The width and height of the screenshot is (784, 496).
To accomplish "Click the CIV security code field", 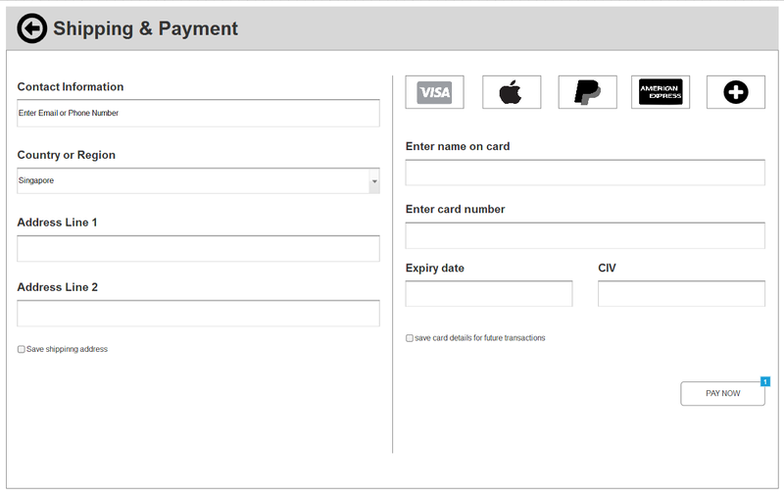I will pos(681,294).
